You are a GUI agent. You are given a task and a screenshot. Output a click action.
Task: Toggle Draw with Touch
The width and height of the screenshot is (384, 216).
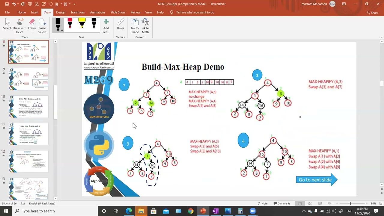pyautogui.click(x=19, y=26)
